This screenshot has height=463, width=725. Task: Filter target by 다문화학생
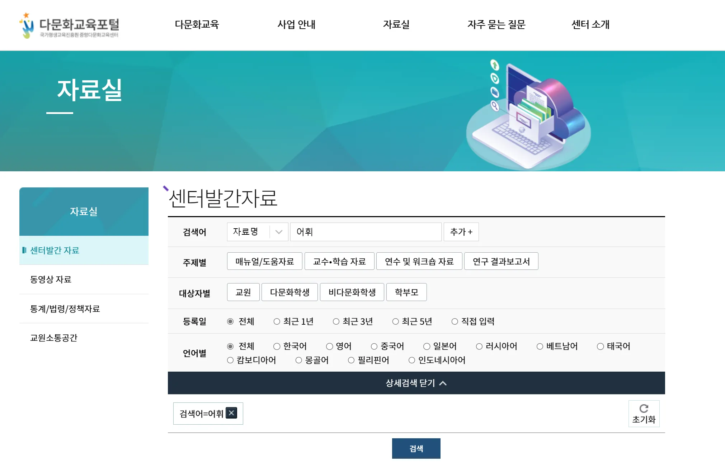pyautogui.click(x=289, y=292)
